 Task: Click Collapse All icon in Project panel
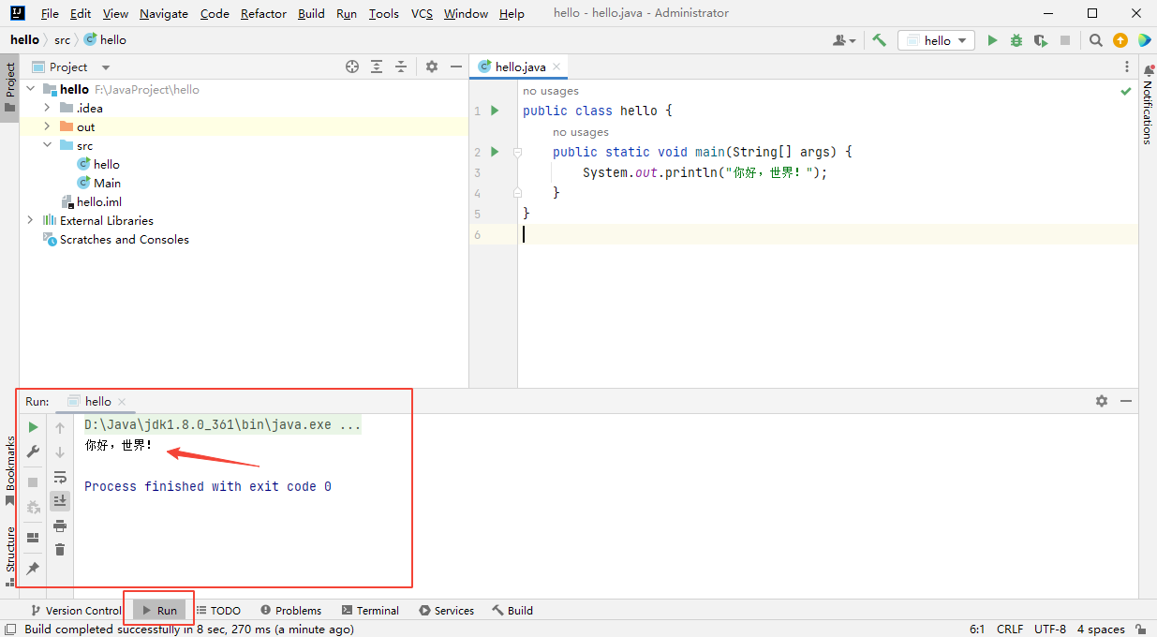pyautogui.click(x=401, y=67)
